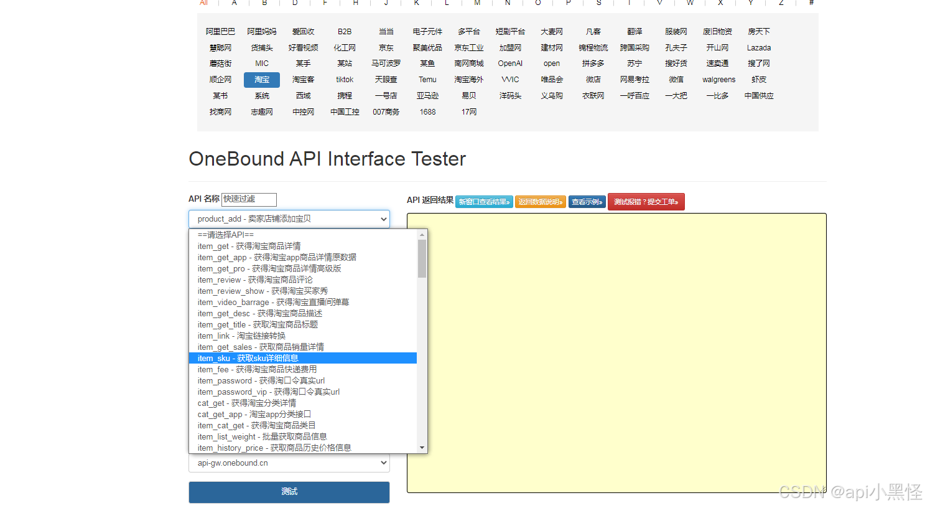925x508 pixels.
Task: Select item_list_weight option
Action: coord(303,436)
